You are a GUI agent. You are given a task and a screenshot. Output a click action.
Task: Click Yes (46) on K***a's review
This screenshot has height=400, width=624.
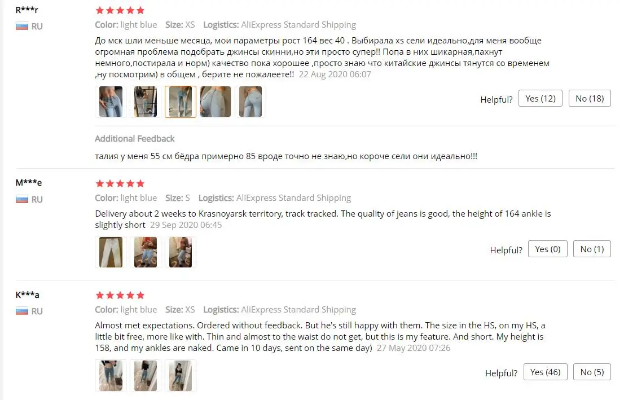click(545, 372)
